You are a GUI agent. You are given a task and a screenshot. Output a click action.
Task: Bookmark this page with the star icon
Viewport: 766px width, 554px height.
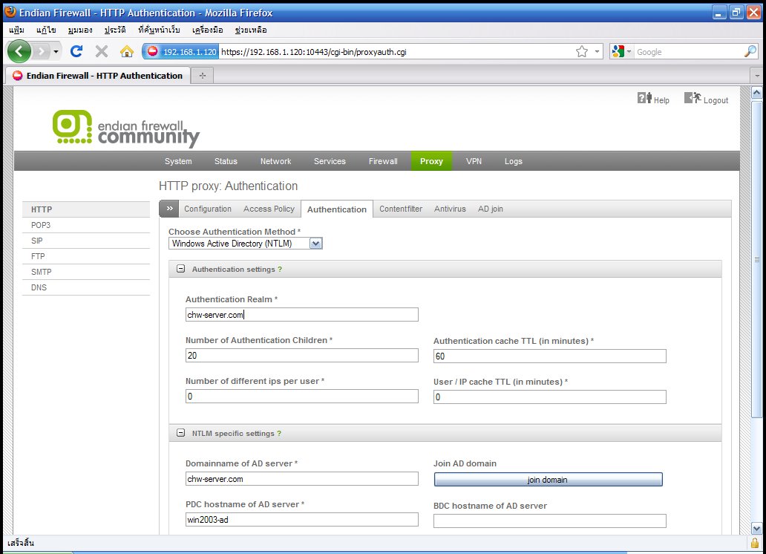582,51
